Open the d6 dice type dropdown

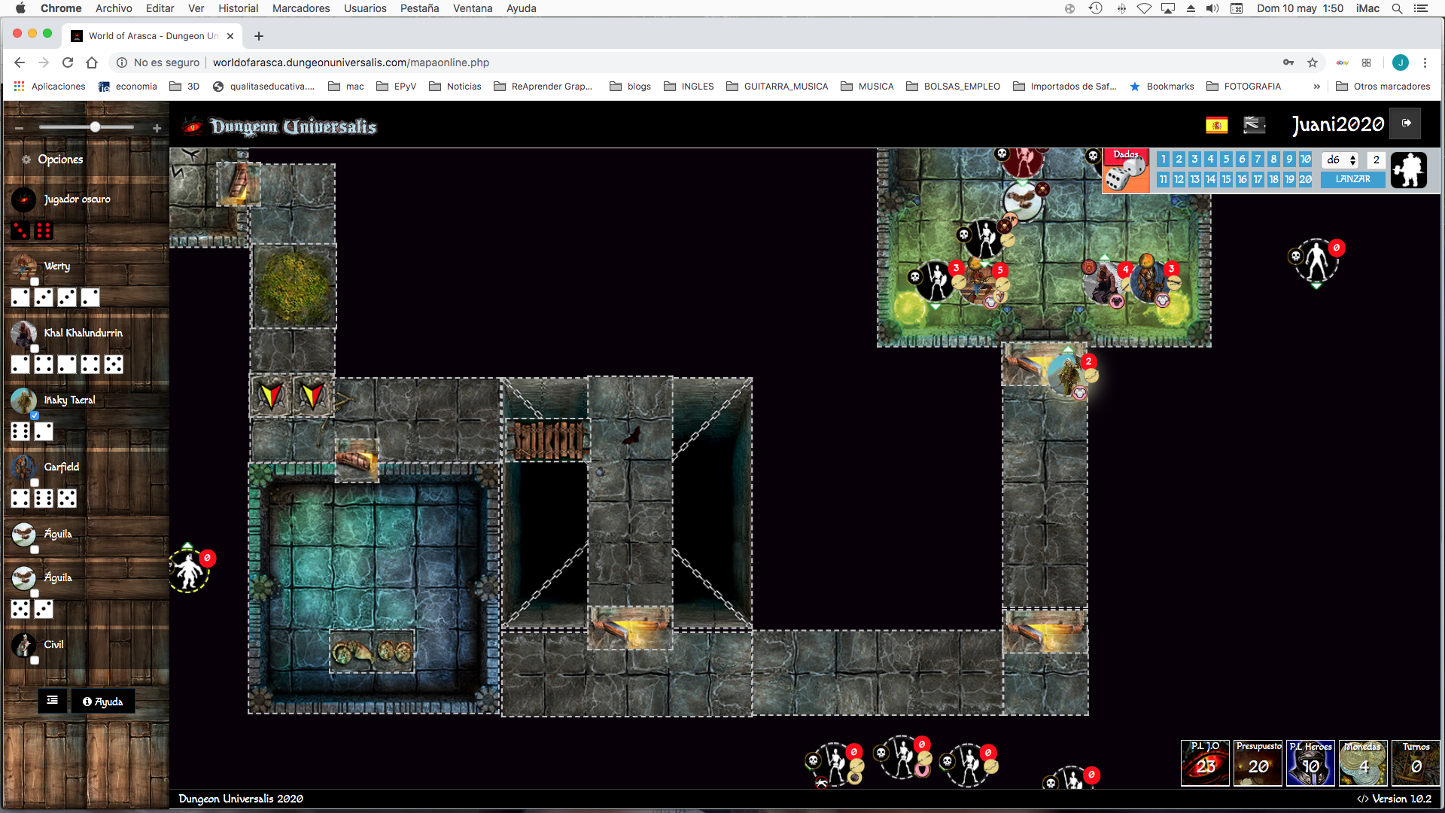tap(1340, 160)
